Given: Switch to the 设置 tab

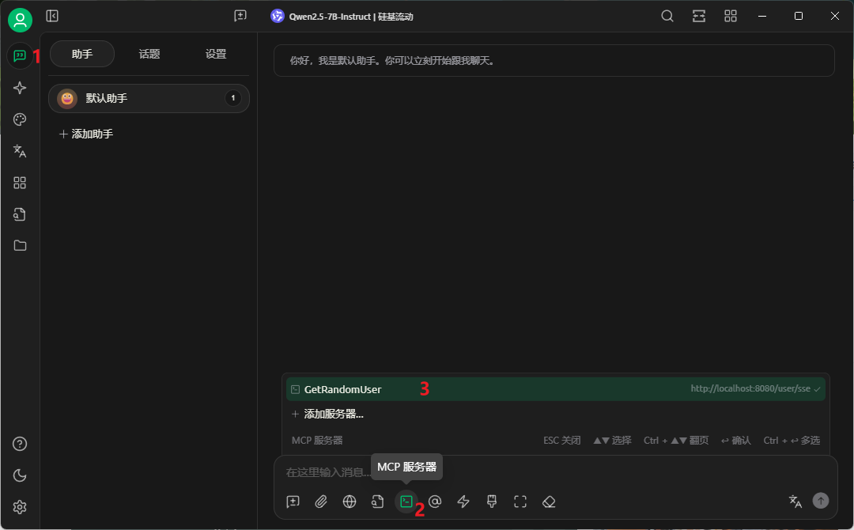Looking at the screenshot, I should coord(215,54).
